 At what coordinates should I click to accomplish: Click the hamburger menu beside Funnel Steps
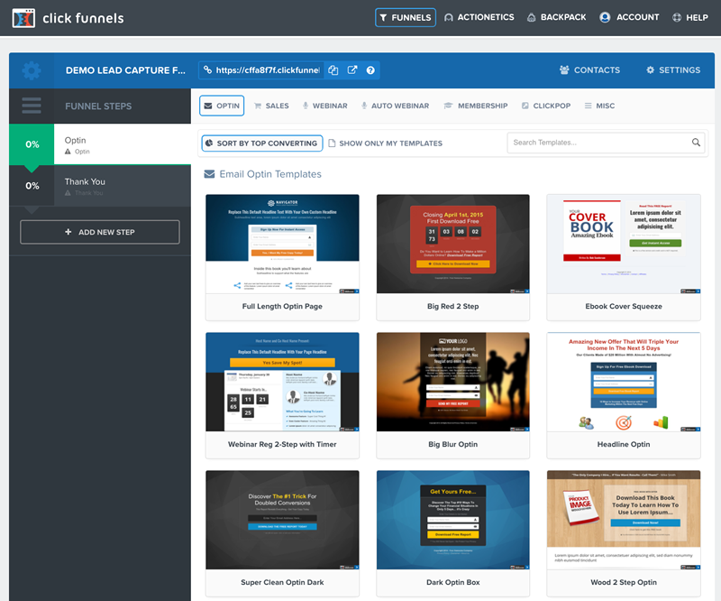coord(32,106)
